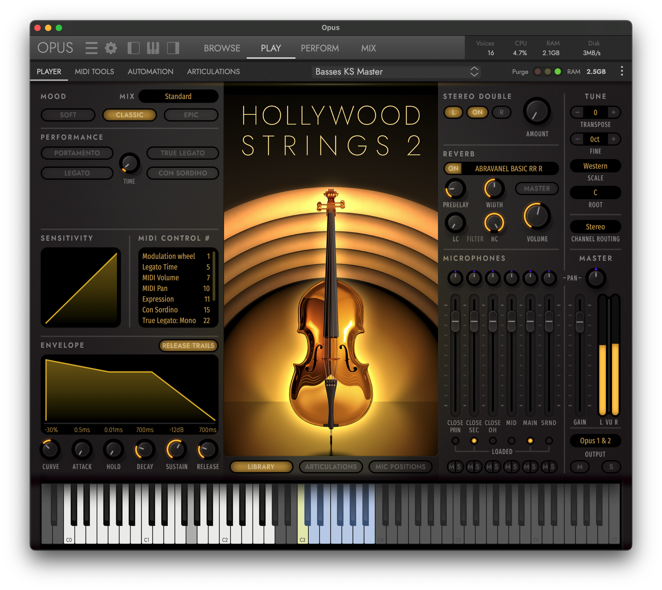Show the bottom ARTICULATIONS view

coord(331,467)
